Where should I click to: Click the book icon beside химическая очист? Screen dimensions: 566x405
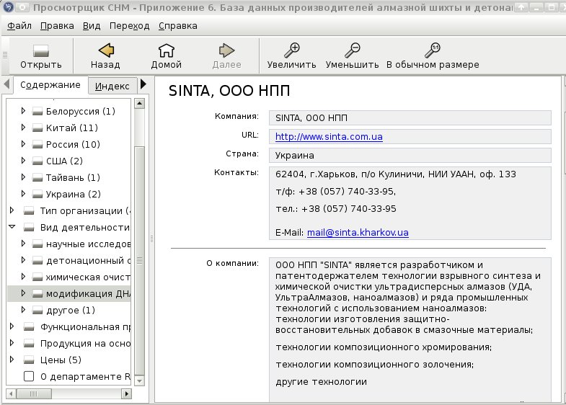click(37, 277)
